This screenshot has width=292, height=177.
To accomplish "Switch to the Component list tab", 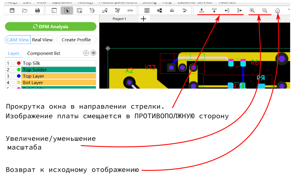I will 44,53.
